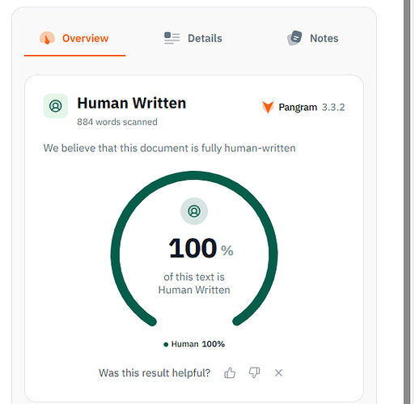Click the green circular progress gauge
This screenshot has height=404, width=415.
click(194, 249)
